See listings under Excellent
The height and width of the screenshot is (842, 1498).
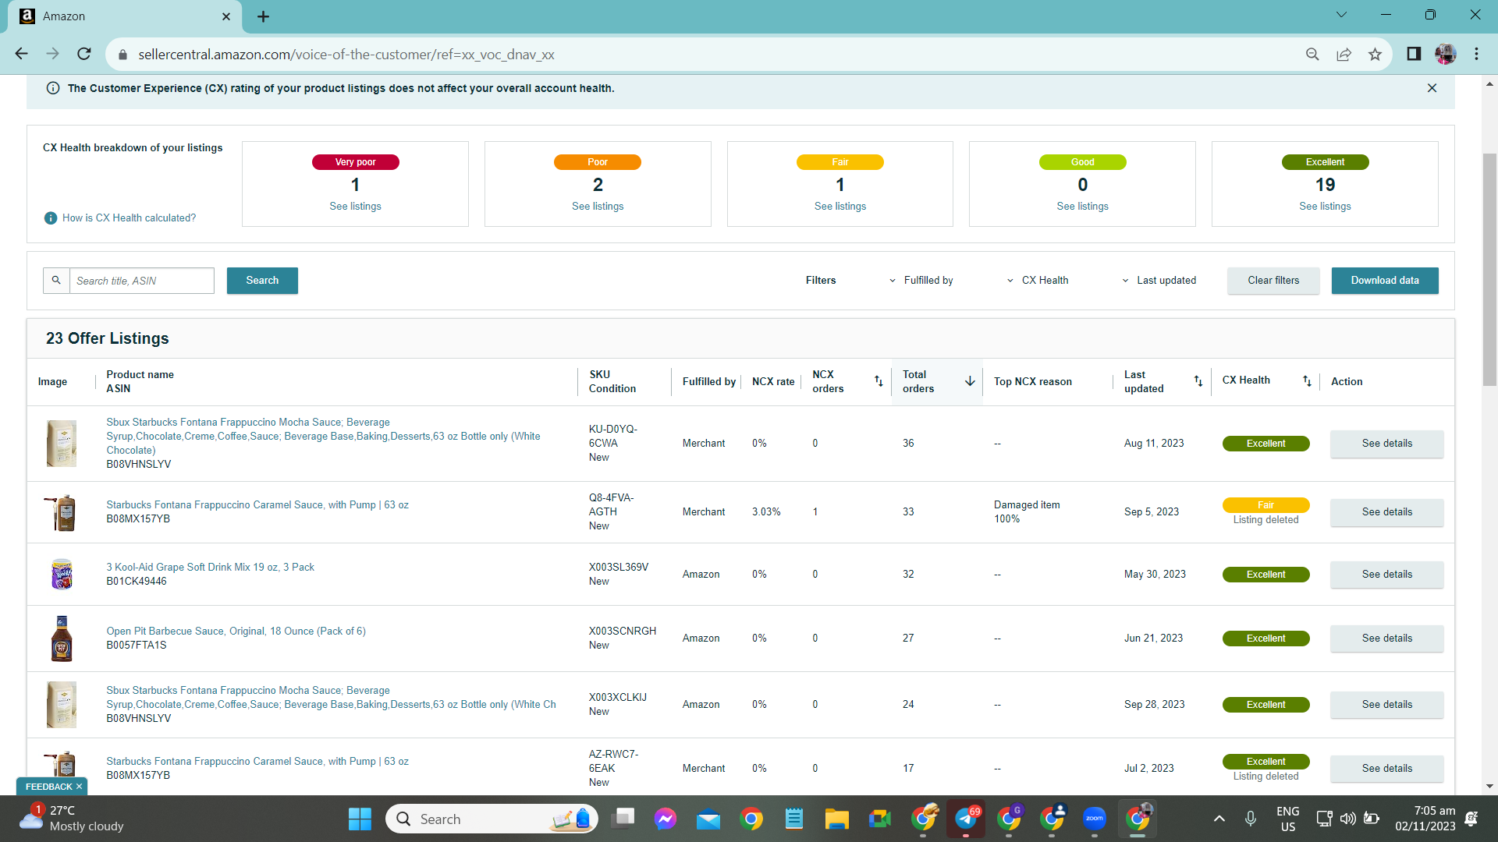(1325, 206)
